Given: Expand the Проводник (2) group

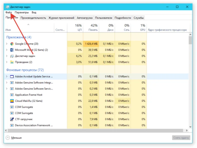Looking at the screenshot, I should (x=7, y=62).
